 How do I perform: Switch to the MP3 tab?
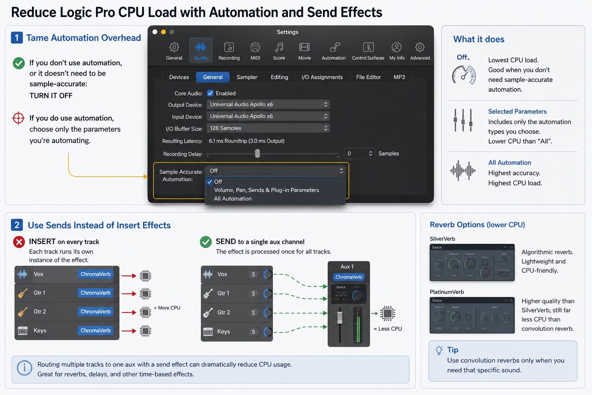coord(399,77)
